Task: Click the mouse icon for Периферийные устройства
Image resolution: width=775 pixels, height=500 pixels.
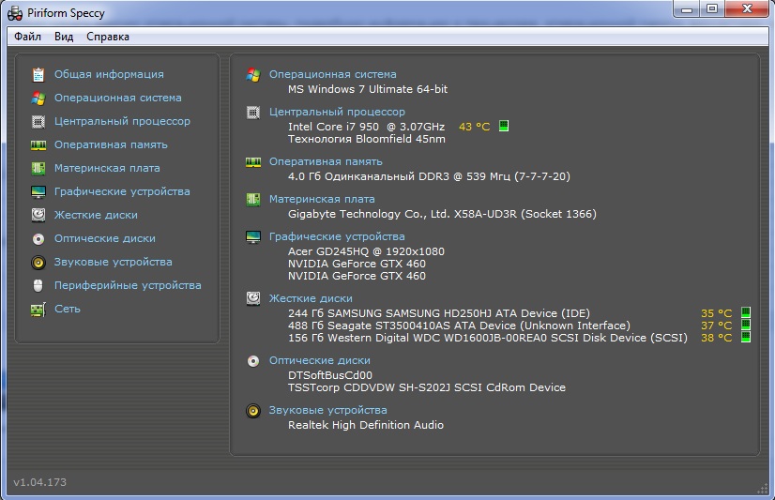Action: pyautogui.click(x=38, y=285)
